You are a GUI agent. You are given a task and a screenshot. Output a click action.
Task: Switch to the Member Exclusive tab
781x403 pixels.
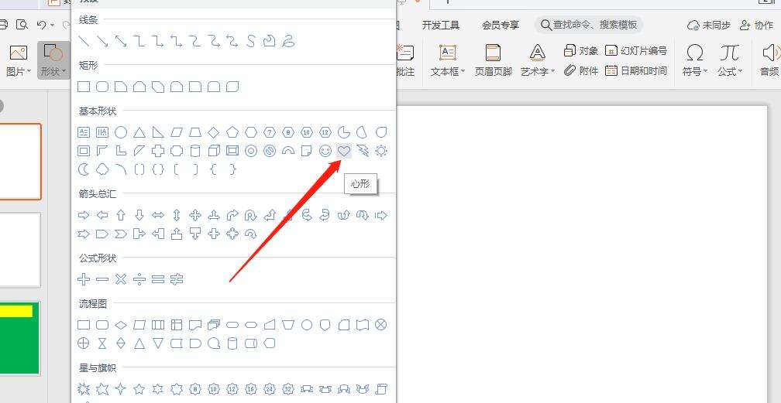coord(500,25)
